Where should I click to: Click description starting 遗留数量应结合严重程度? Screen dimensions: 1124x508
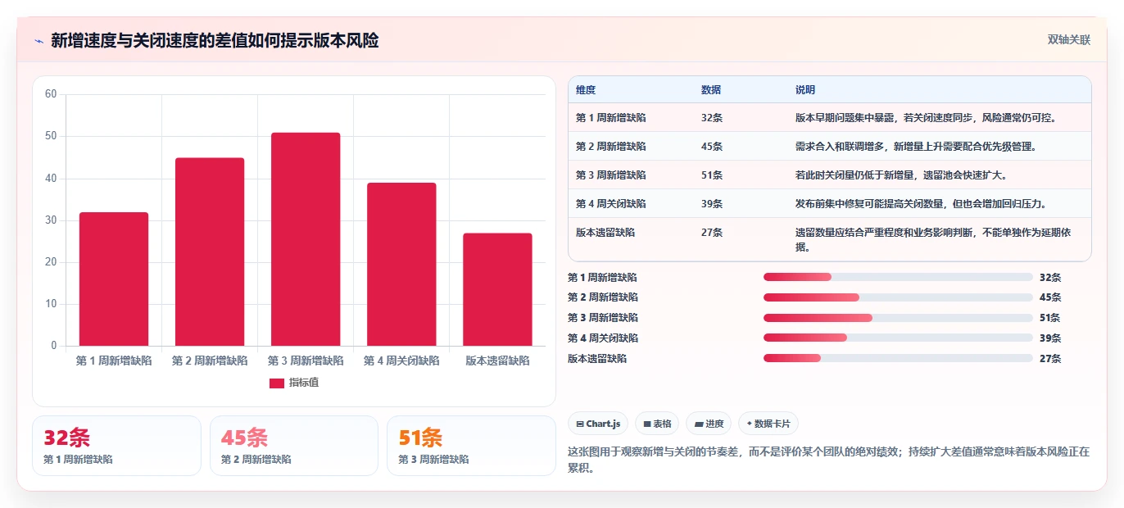coord(933,239)
